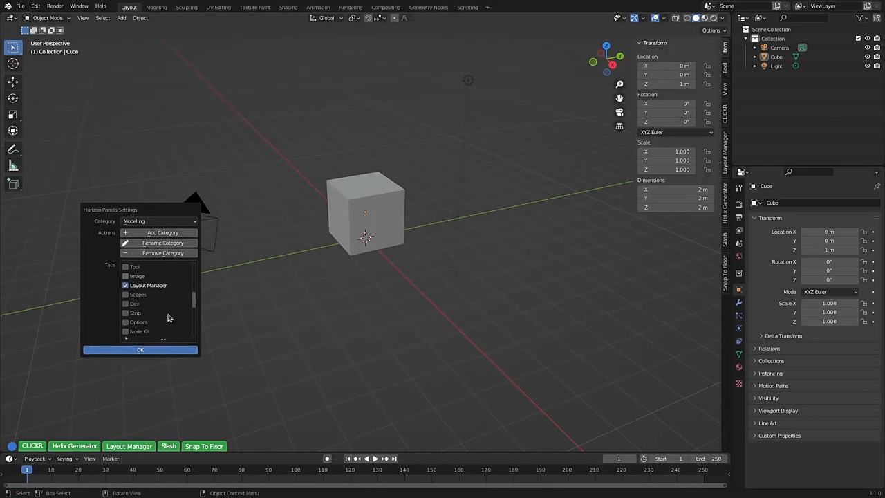Expand the Delta Transform section
The width and height of the screenshot is (885, 498).
pyautogui.click(x=783, y=336)
